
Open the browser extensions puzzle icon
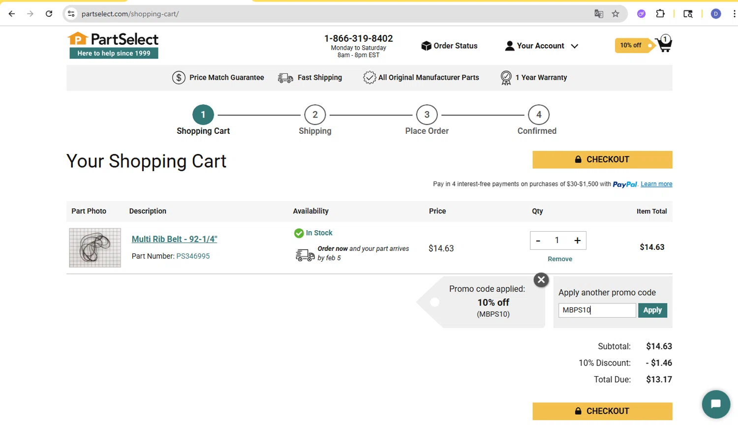pos(660,14)
